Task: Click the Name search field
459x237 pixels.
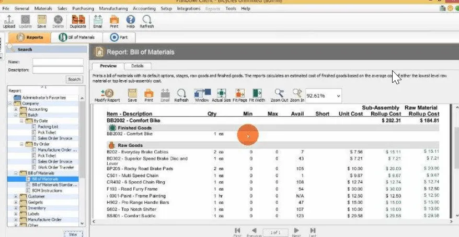Action: 58,62
